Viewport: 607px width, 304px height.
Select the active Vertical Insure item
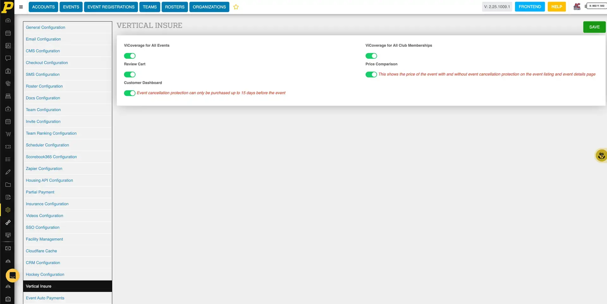click(67, 286)
